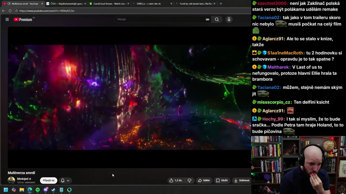Click username Hochy_99 in chat

coord(273,119)
